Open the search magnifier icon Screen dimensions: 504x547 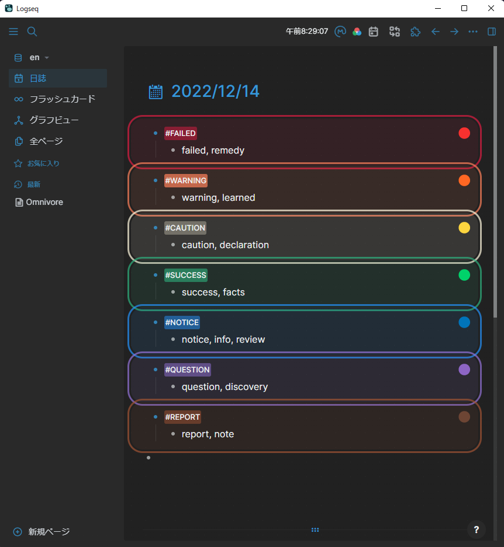pos(32,32)
